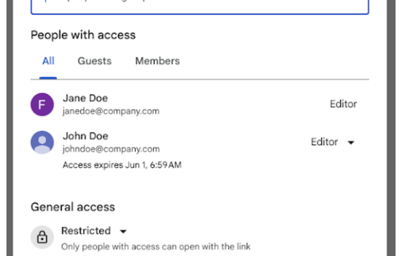
Task: Click the People with access heading
Action: click(x=83, y=35)
